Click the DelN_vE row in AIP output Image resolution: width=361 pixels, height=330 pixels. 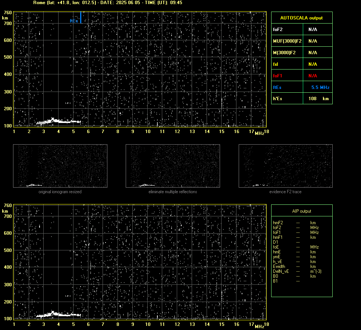pyautogui.click(x=297, y=271)
